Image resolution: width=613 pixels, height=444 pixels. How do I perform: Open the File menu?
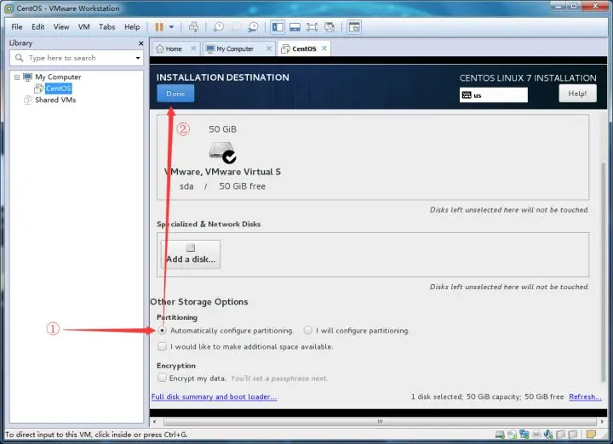pyautogui.click(x=17, y=27)
